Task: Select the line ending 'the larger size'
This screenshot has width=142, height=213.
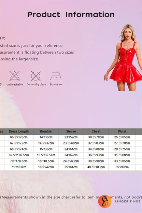Action: pyautogui.click(x=19, y=59)
